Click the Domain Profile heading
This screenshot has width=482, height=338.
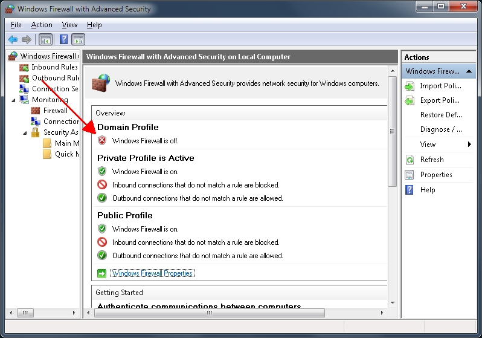point(128,127)
